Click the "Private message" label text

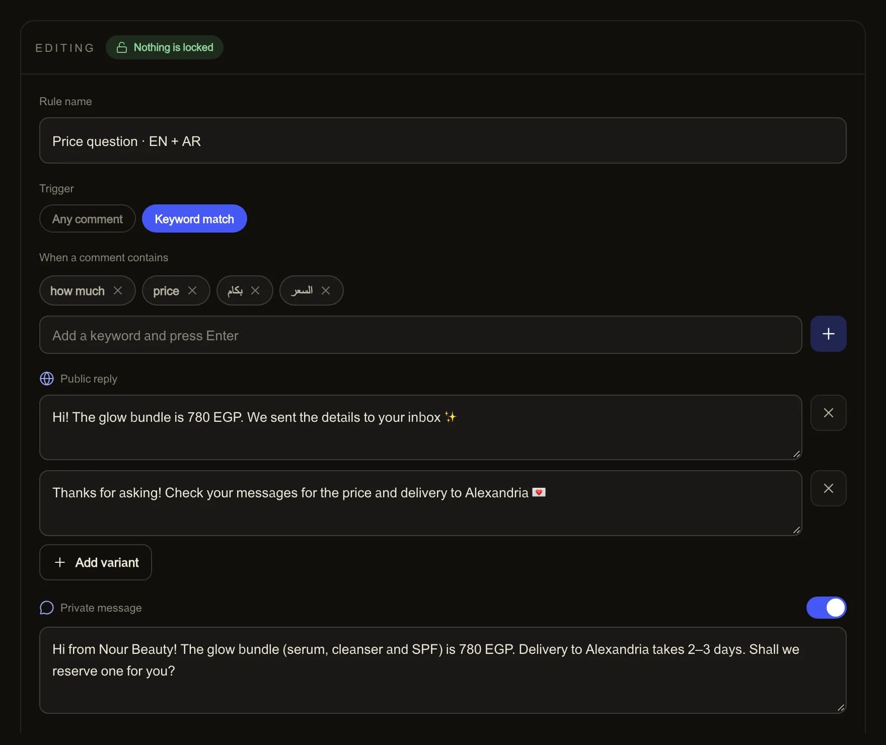click(x=101, y=608)
